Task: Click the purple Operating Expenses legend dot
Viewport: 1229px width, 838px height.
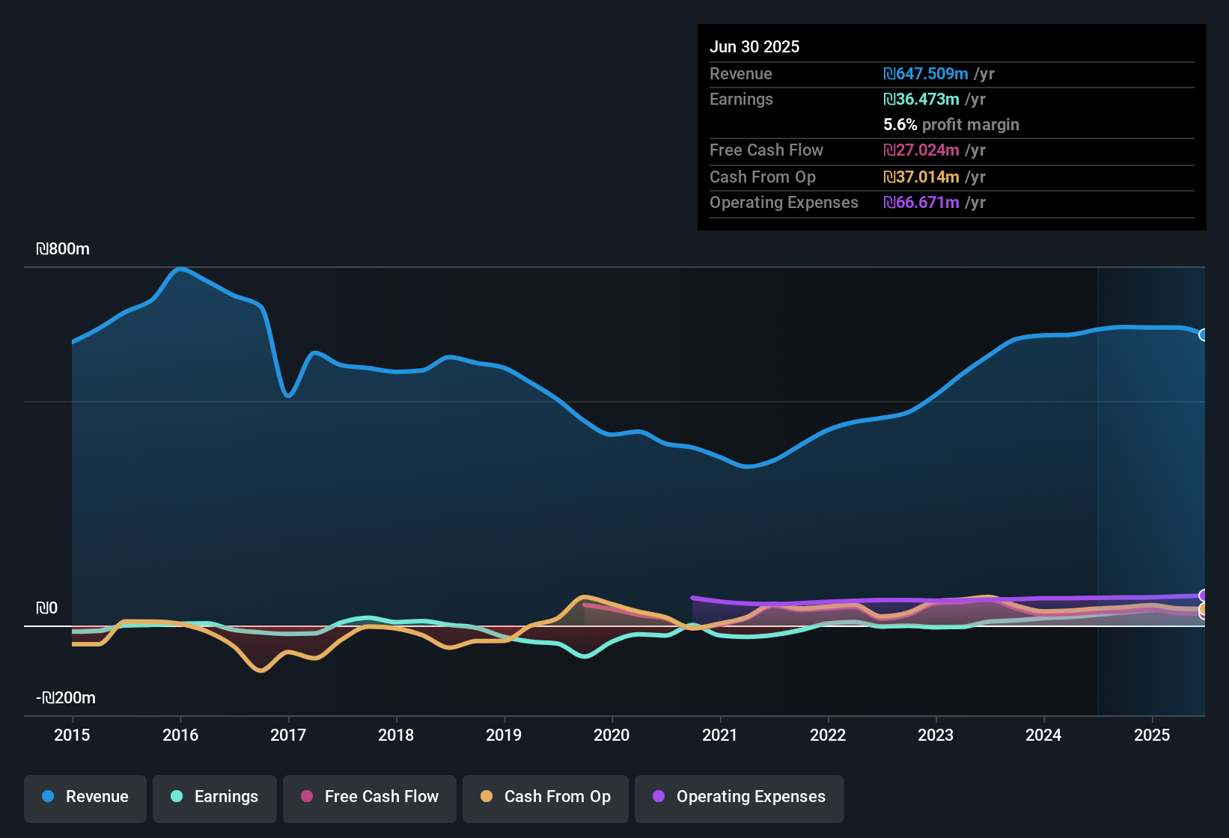Action: 659,798
